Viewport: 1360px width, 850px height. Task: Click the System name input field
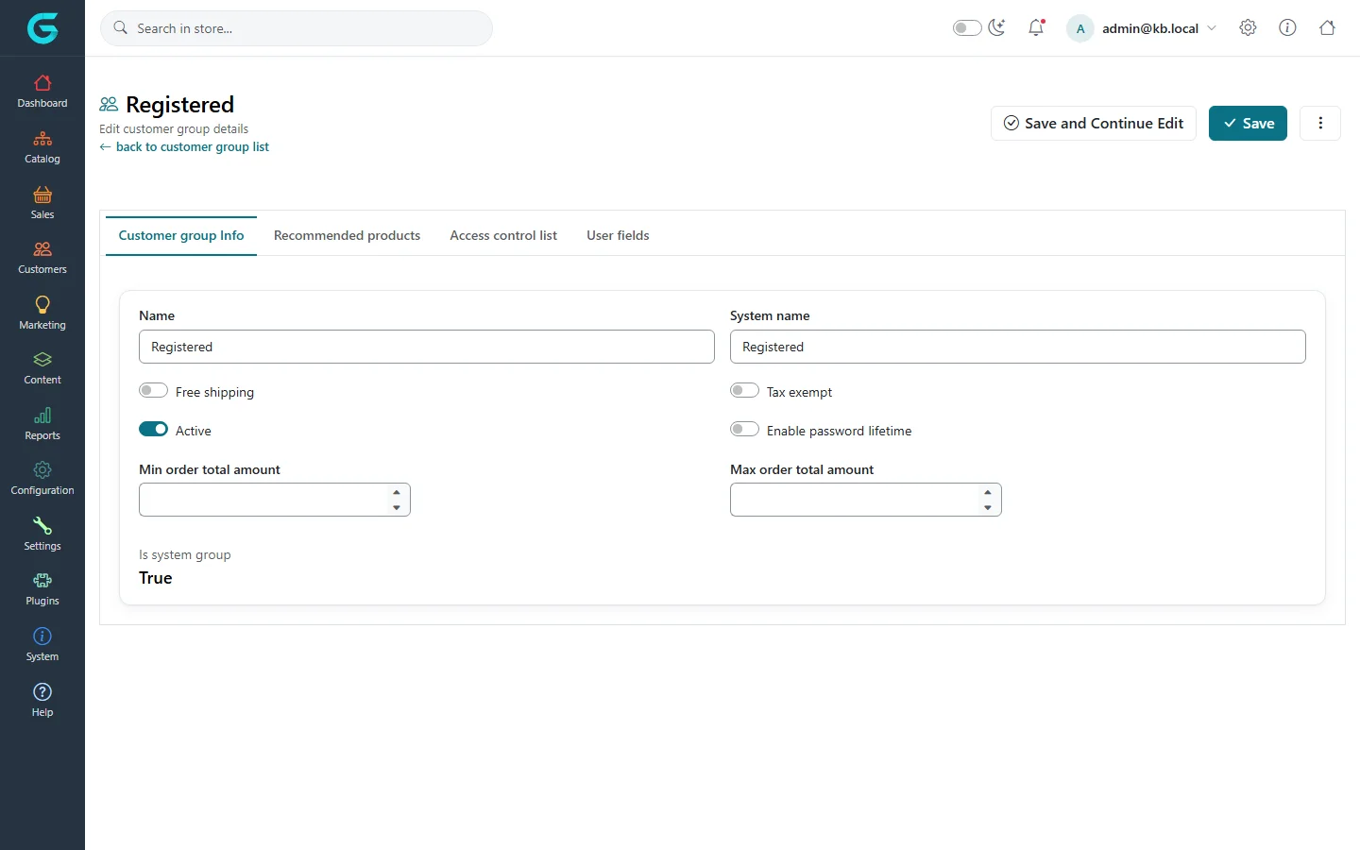point(1018,347)
